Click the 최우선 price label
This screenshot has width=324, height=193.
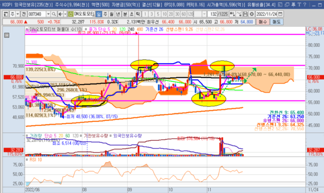153,22
